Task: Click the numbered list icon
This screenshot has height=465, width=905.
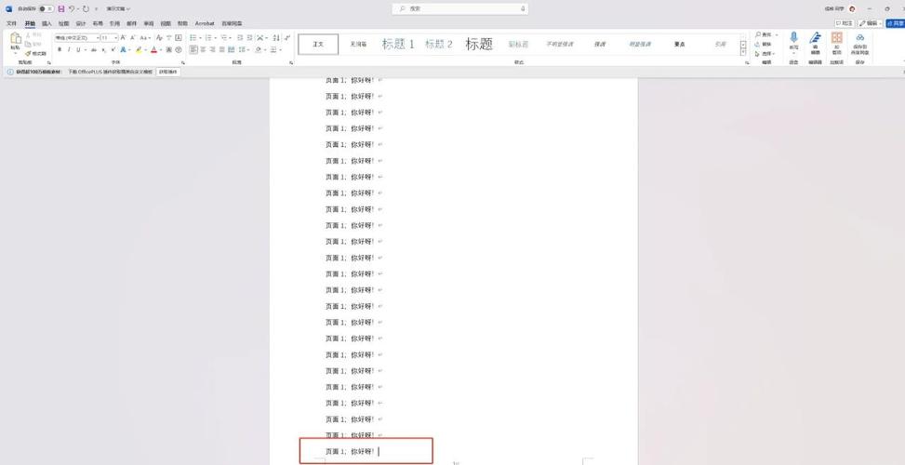Action: click(208, 37)
